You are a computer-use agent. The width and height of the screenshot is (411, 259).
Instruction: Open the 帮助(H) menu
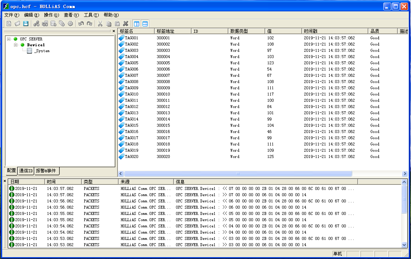[111, 15]
